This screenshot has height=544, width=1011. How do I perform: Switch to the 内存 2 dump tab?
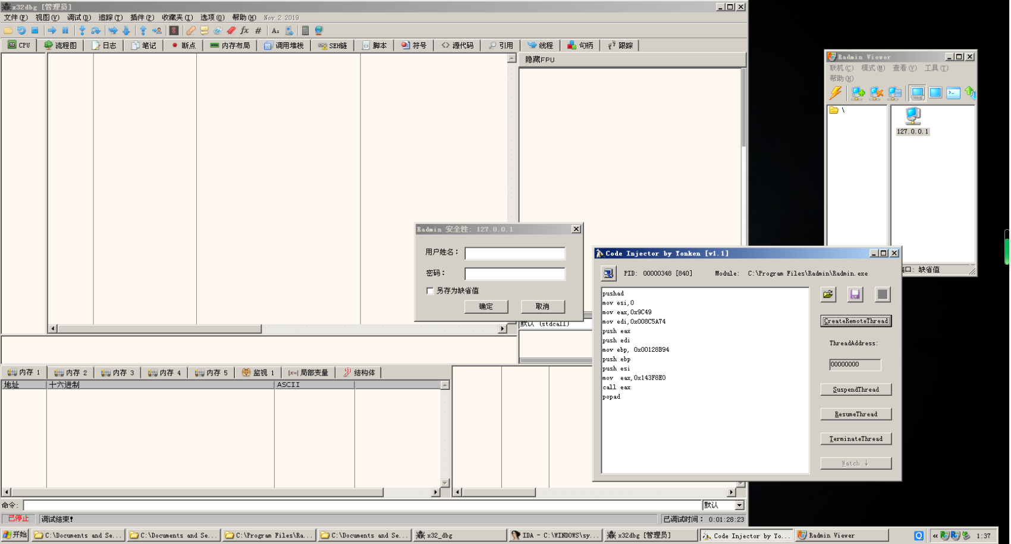coord(71,373)
